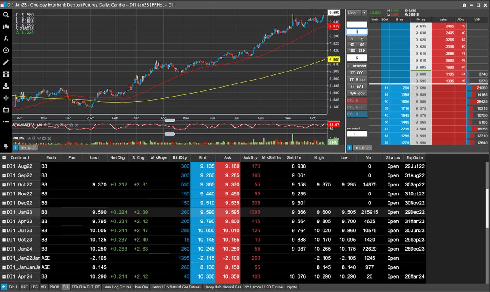490x292 pixels.
Task: Change chart type via candlestick icon
Action: 6,27
